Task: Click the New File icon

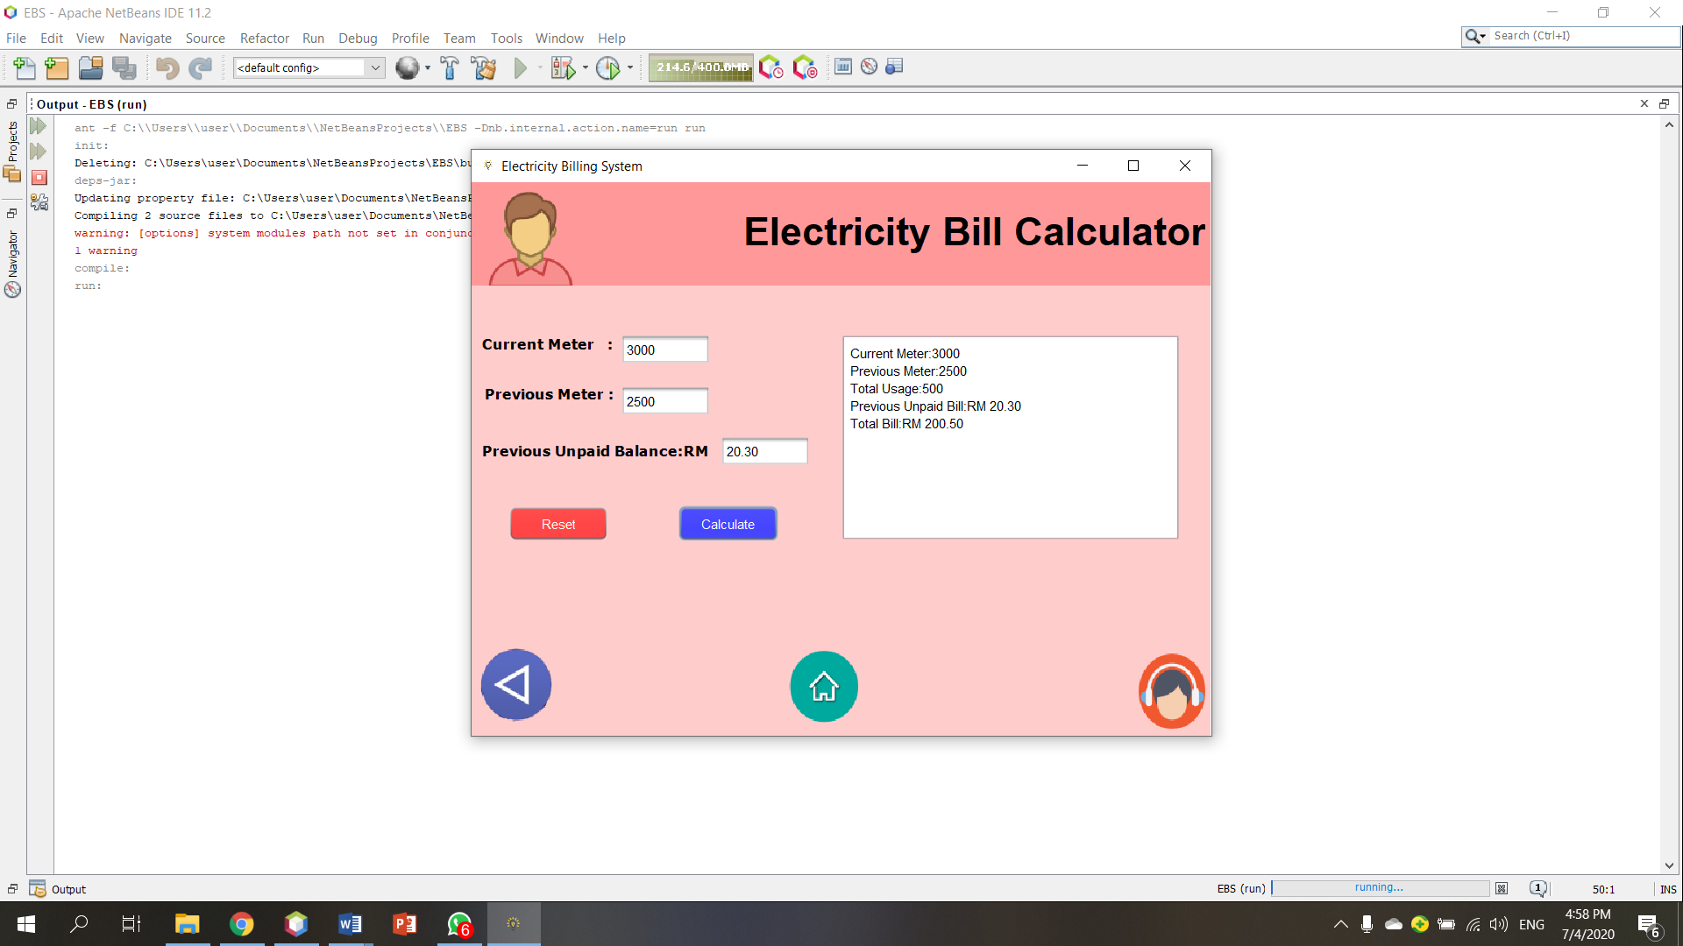Action: pos(24,67)
